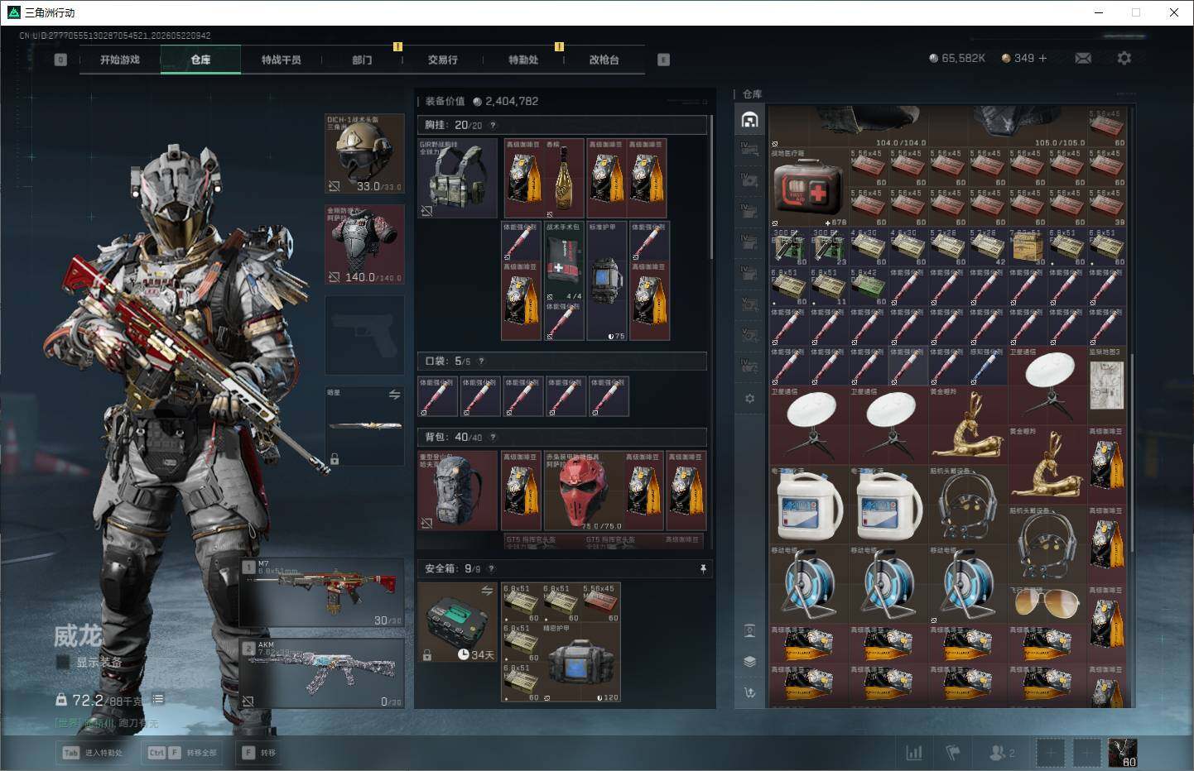Viewport: 1194px width, 771px height.
Task: Open the 部门 tab
Action: (362, 60)
